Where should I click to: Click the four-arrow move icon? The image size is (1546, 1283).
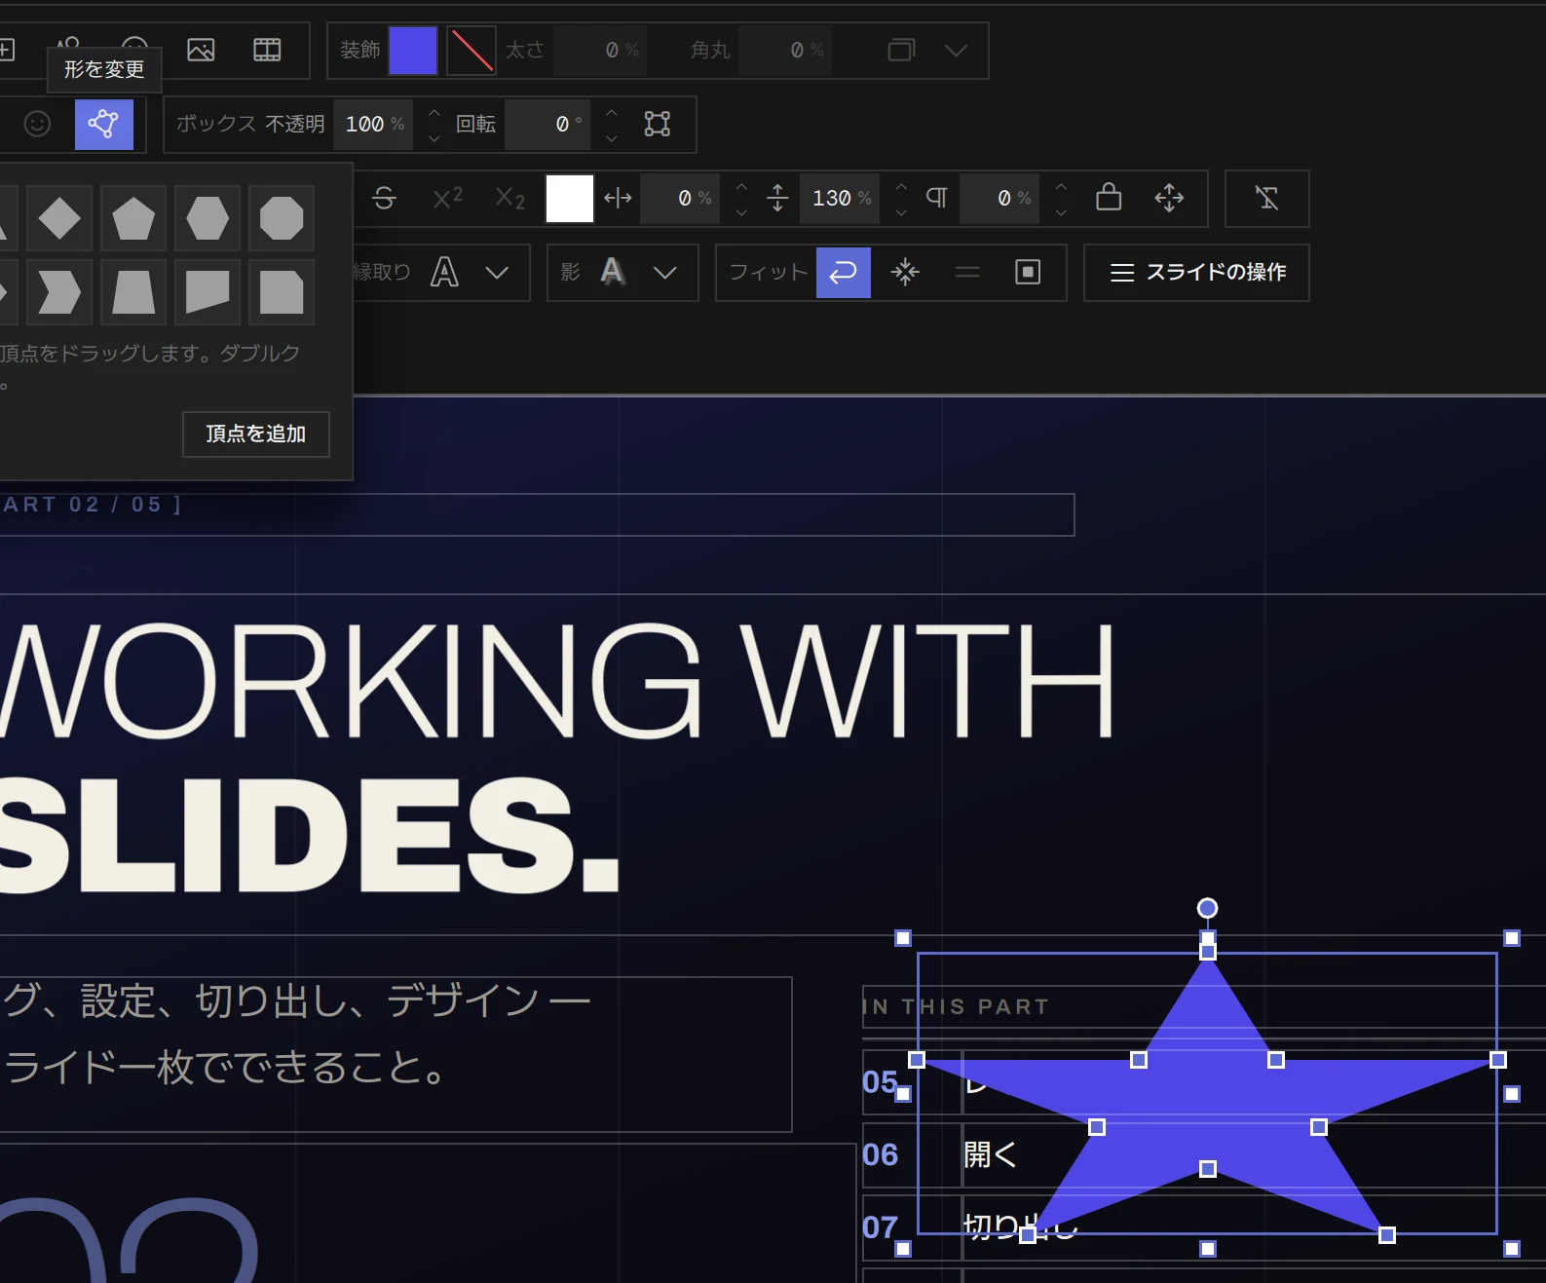[x=1169, y=198]
